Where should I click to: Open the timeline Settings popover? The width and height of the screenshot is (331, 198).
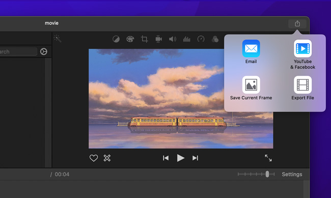click(292, 175)
